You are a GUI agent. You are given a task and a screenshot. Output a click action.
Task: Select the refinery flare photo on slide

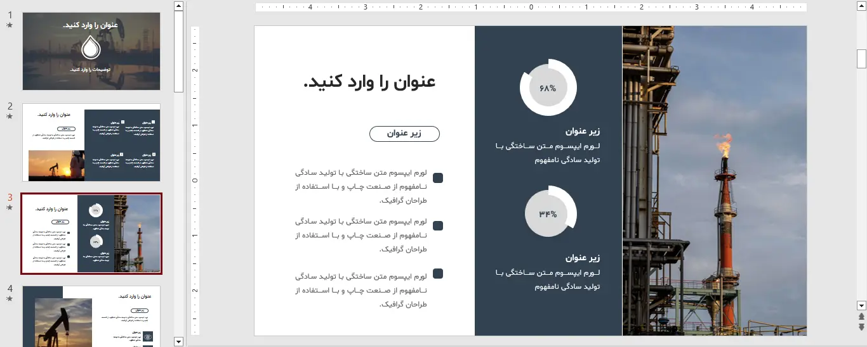tap(714, 180)
